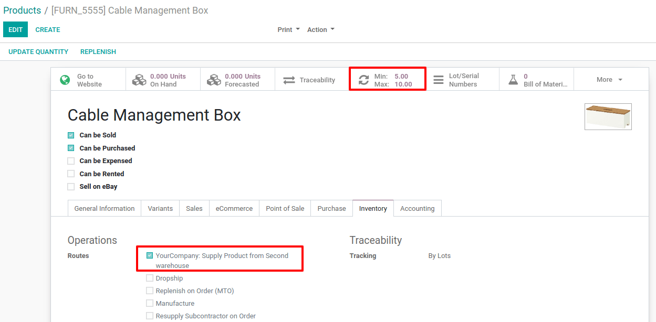Expand the More stat buttons dropdown
656x322 pixels.
click(609, 80)
